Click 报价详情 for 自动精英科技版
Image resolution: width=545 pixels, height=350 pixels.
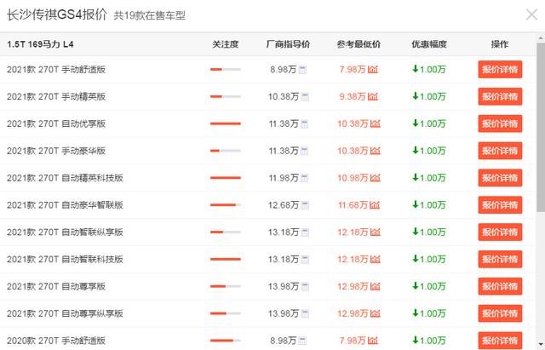[500, 178]
